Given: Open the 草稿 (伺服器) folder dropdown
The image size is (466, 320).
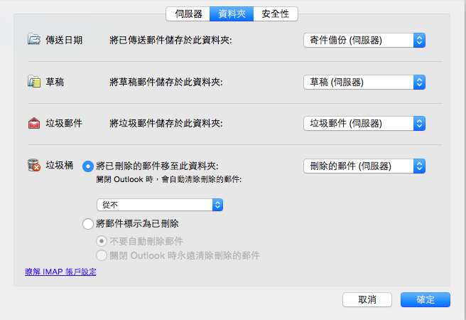Looking at the screenshot, I should [x=364, y=82].
